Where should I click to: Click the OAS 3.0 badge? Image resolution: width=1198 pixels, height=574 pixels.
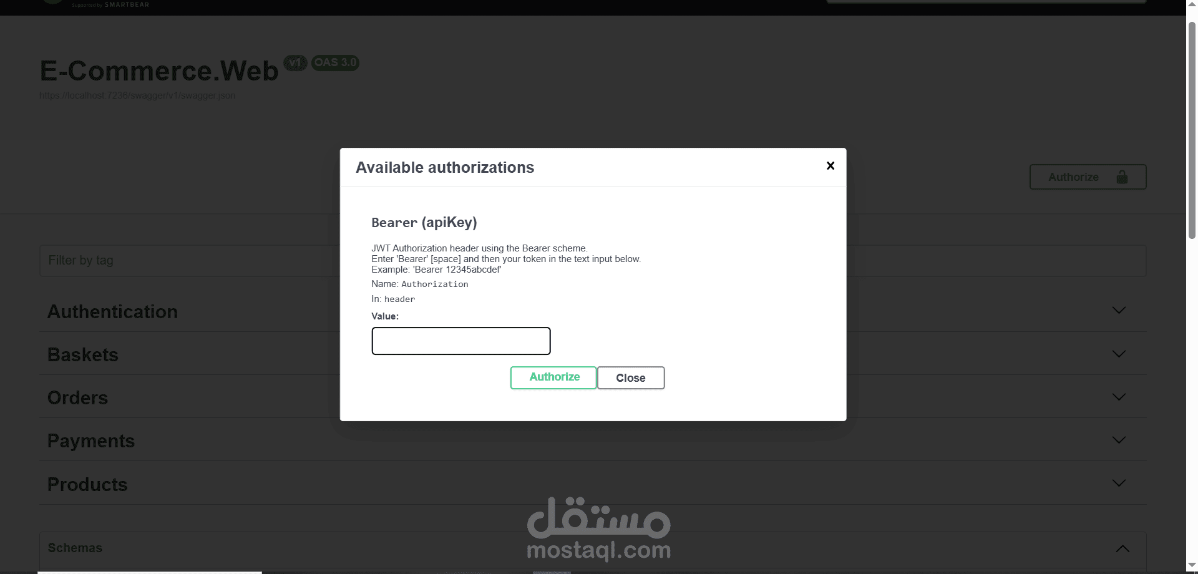pos(335,62)
